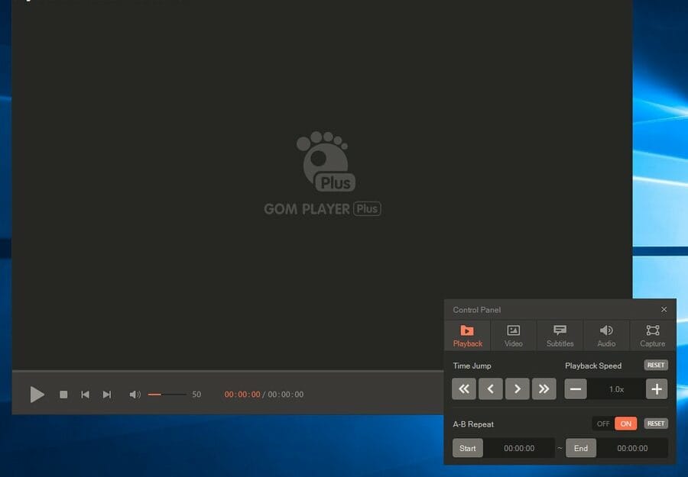Screen dimensions: 688x477
Task: Open the Subtitles tab
Action: [560, 336]
